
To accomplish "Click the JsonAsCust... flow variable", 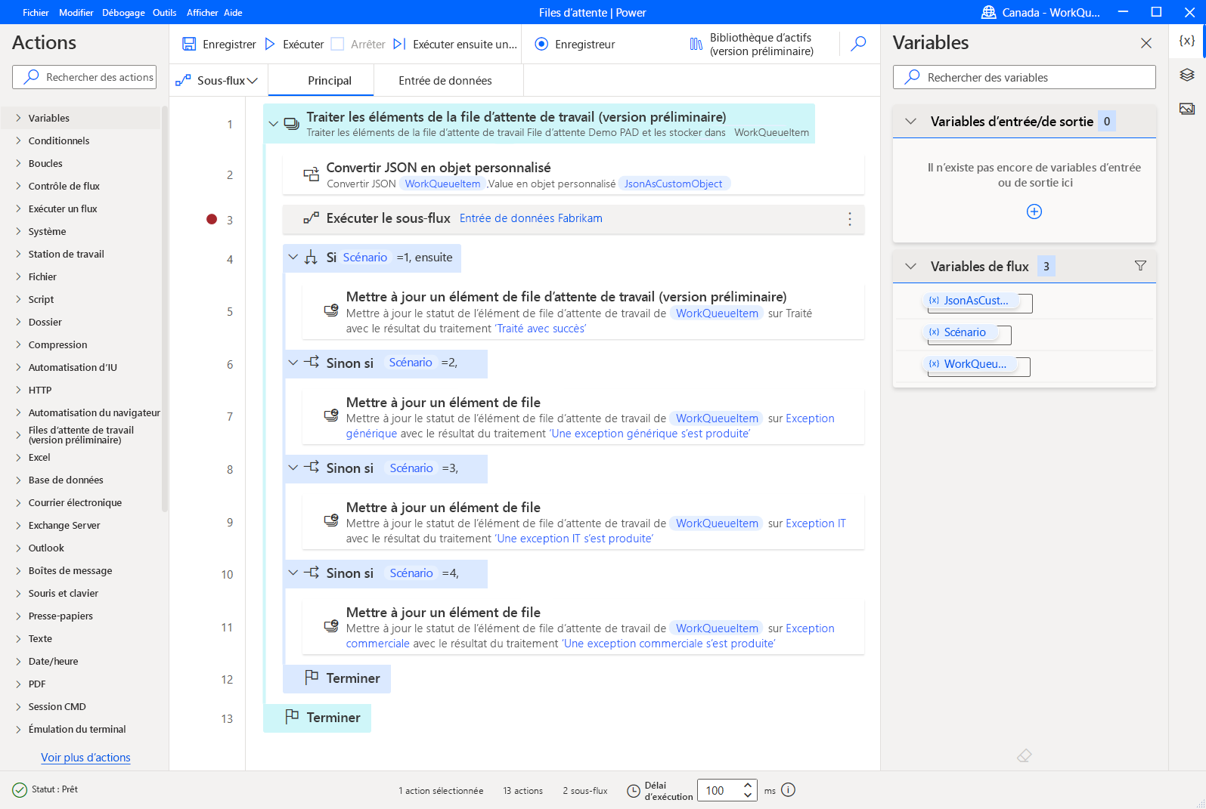I will click(972, 301).
